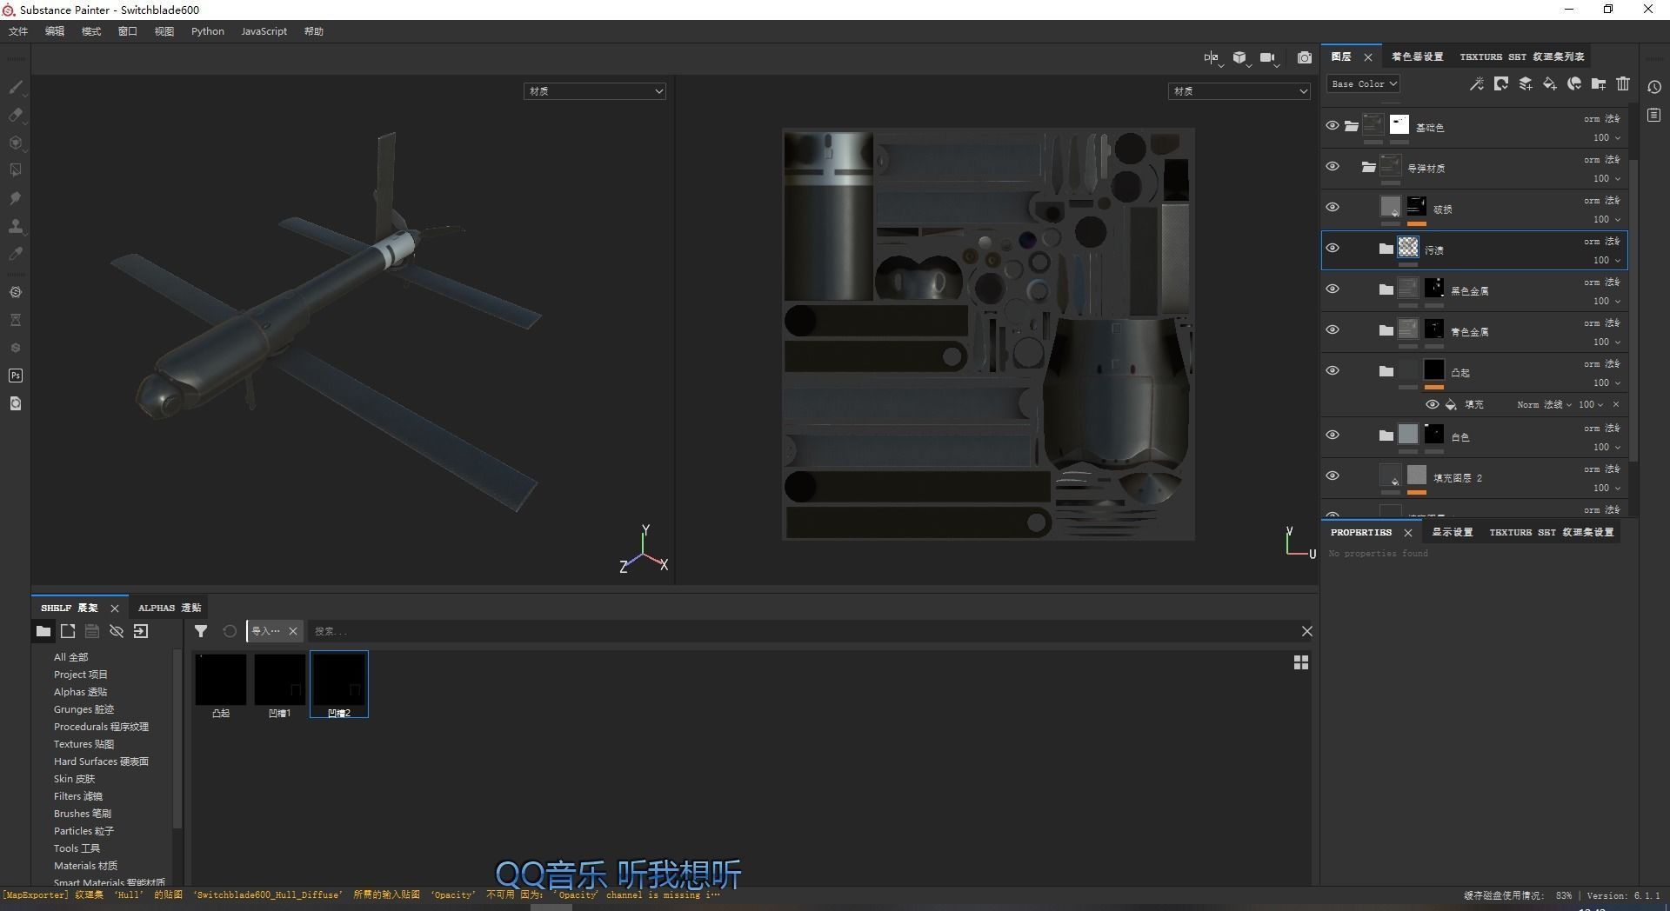Add a smart material layer
The height and width of the screenshot is (911, 1670).
point(1573,83)
